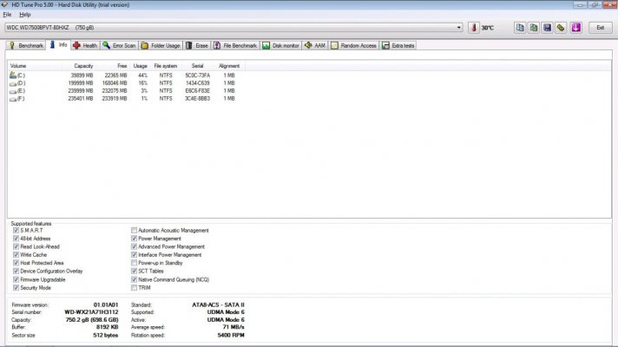Toggle the Power-up in Standby checkbox
Viewport: 618px width, 347px height.
[134, 263]
